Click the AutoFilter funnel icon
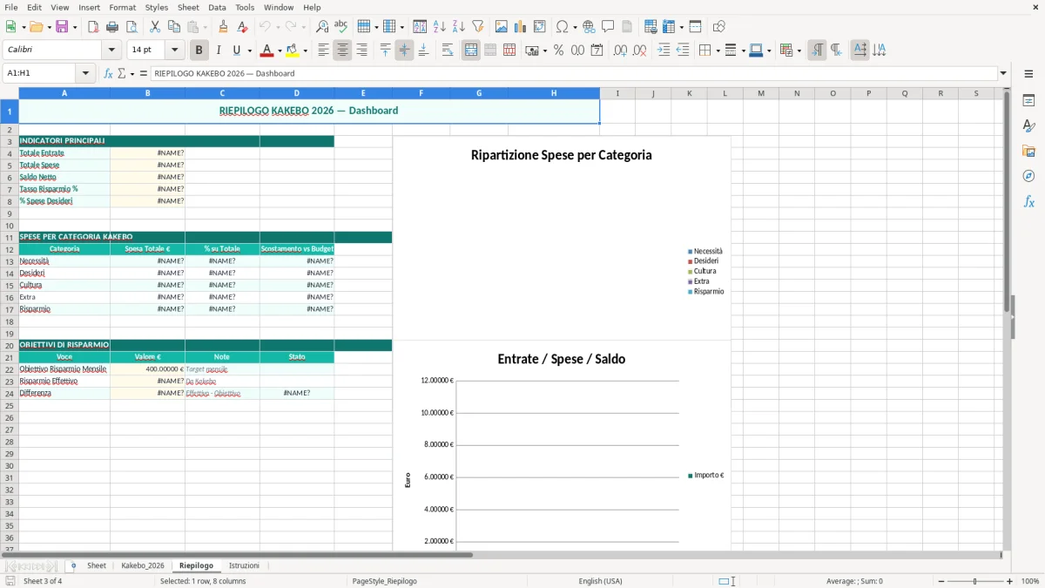 (x=478, y=27)
